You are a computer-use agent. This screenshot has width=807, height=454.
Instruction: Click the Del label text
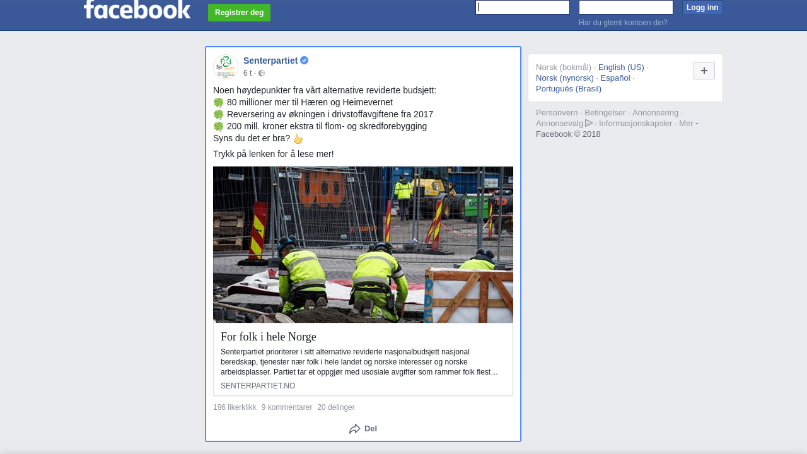point(371,429)
